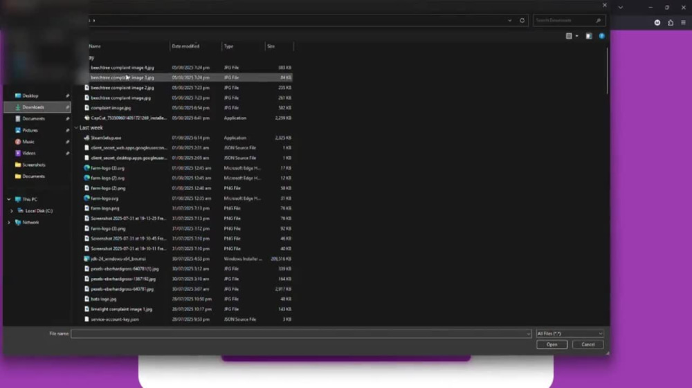Expand the Network tree node
This screenshot has width=692, height=388.
[x=9, y=223]
